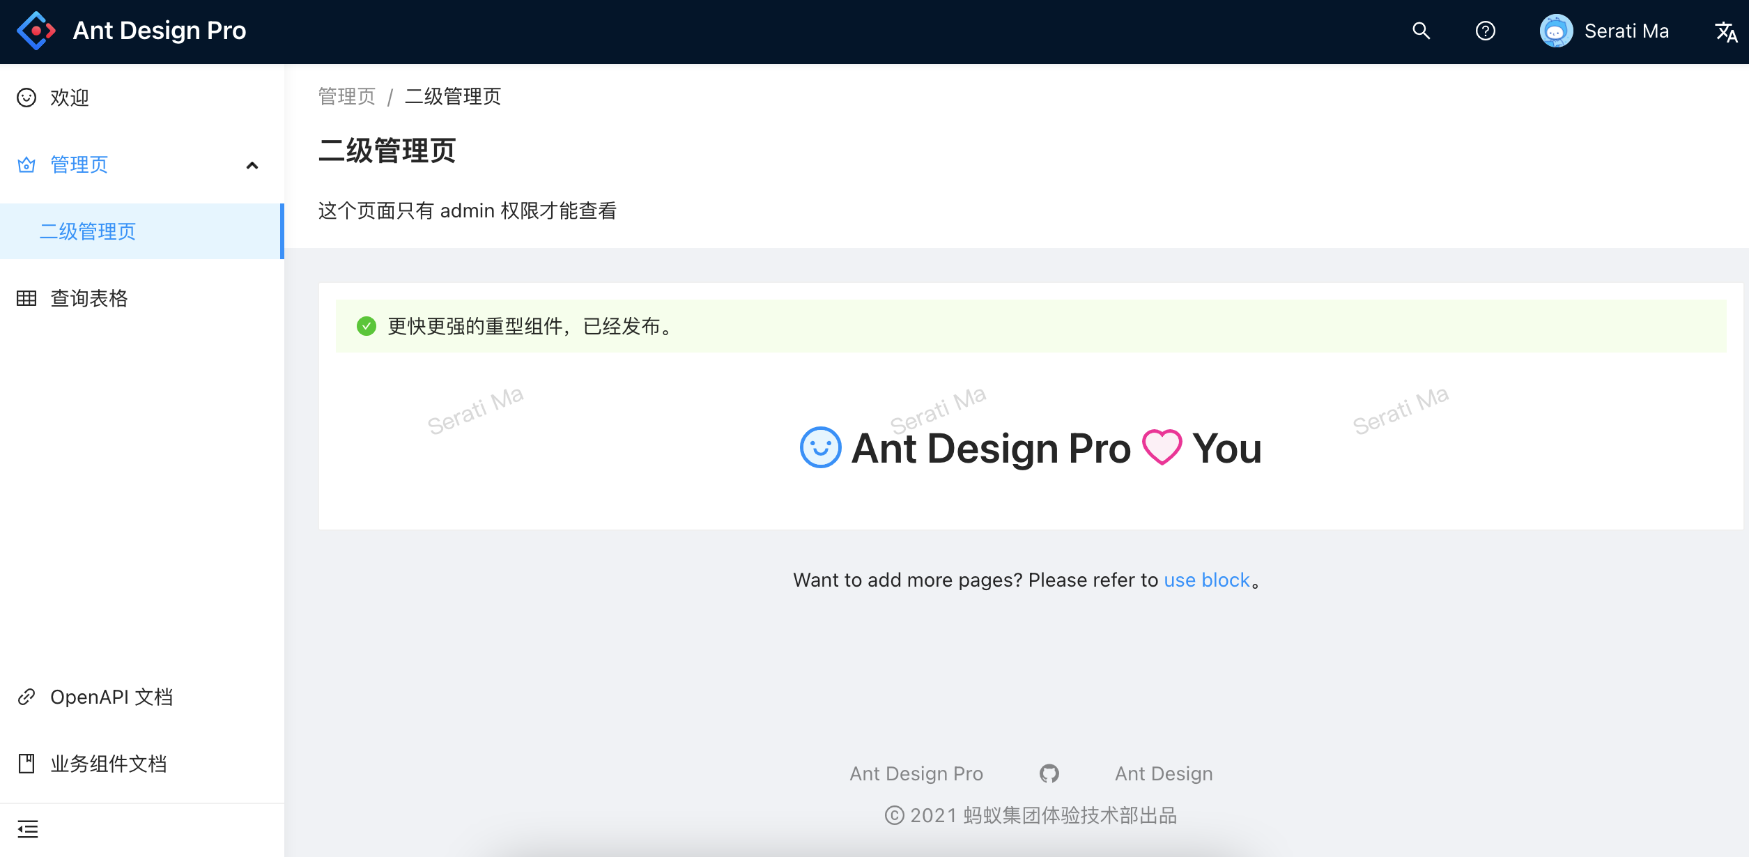Click the table icon beside 查询表格
Viewport: 1749px width, 857px height.
(26, 298)
